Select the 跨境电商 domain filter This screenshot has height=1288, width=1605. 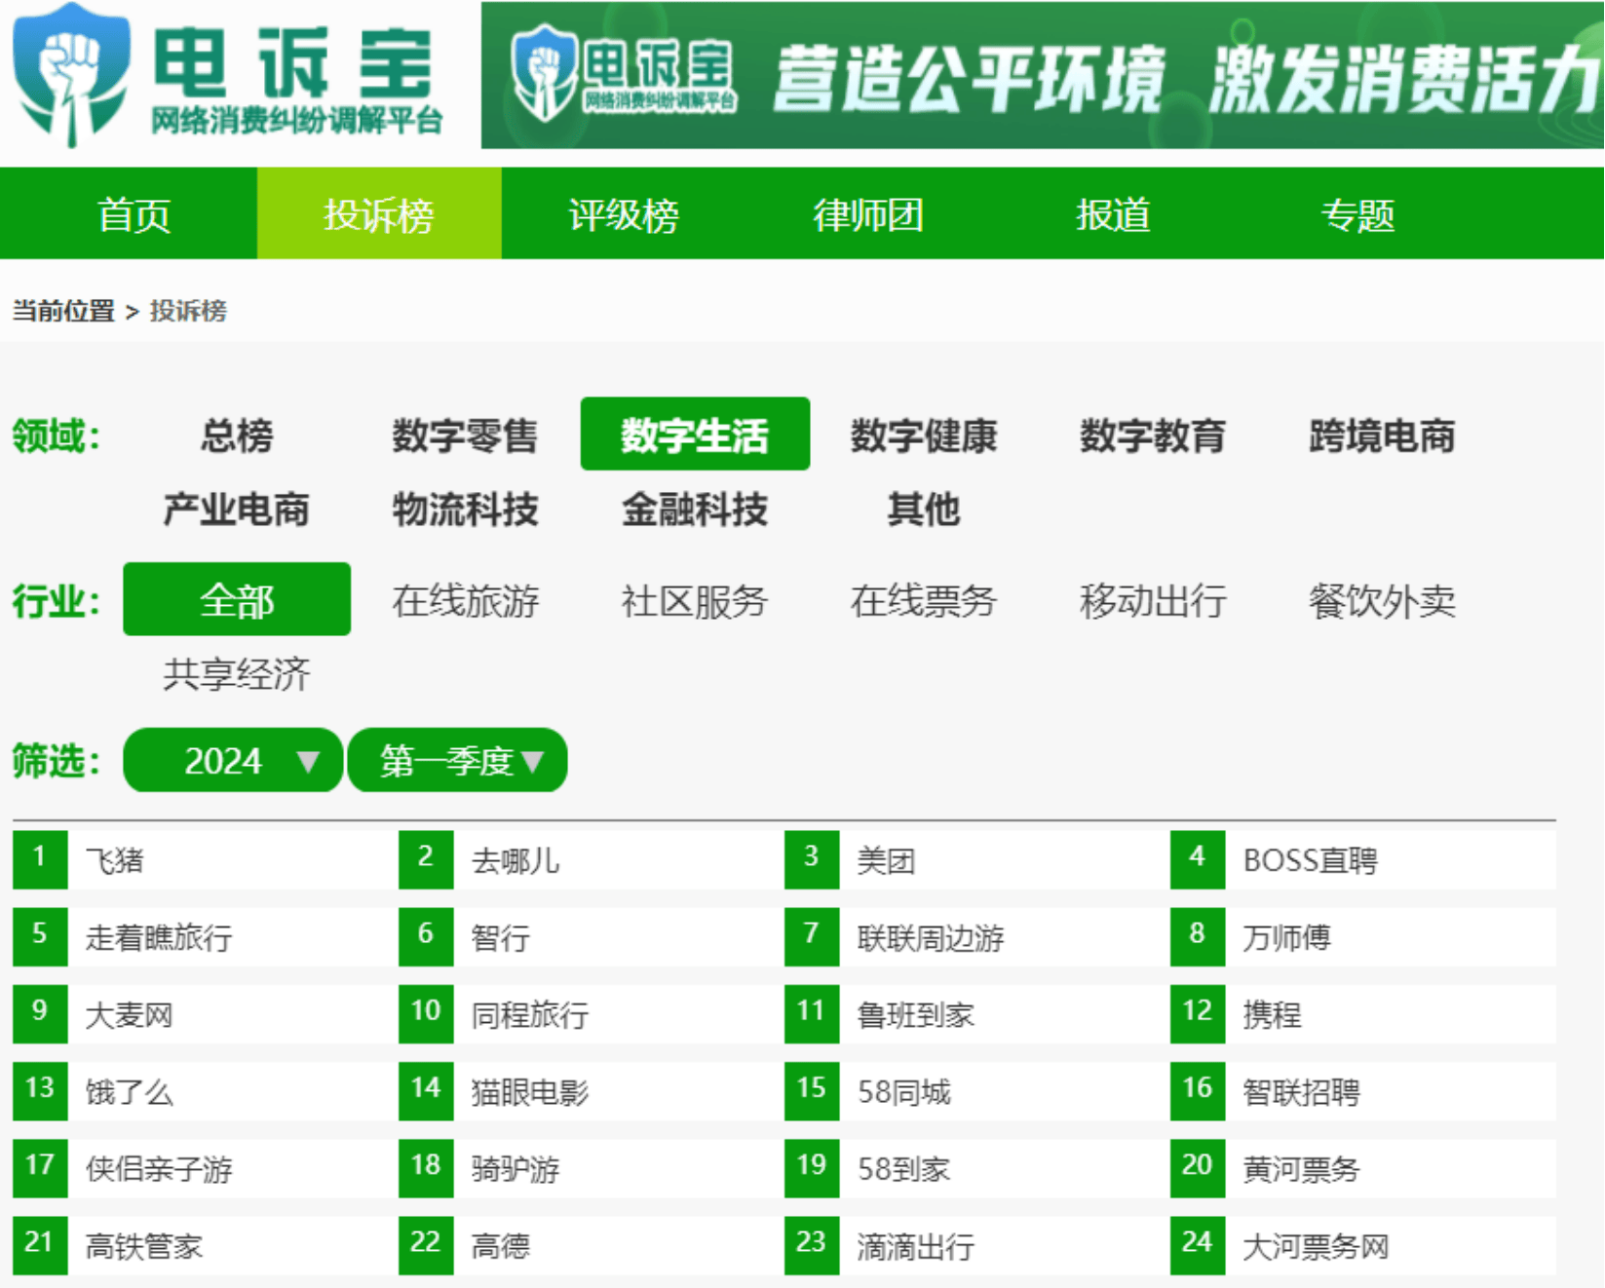[1382, 435]
